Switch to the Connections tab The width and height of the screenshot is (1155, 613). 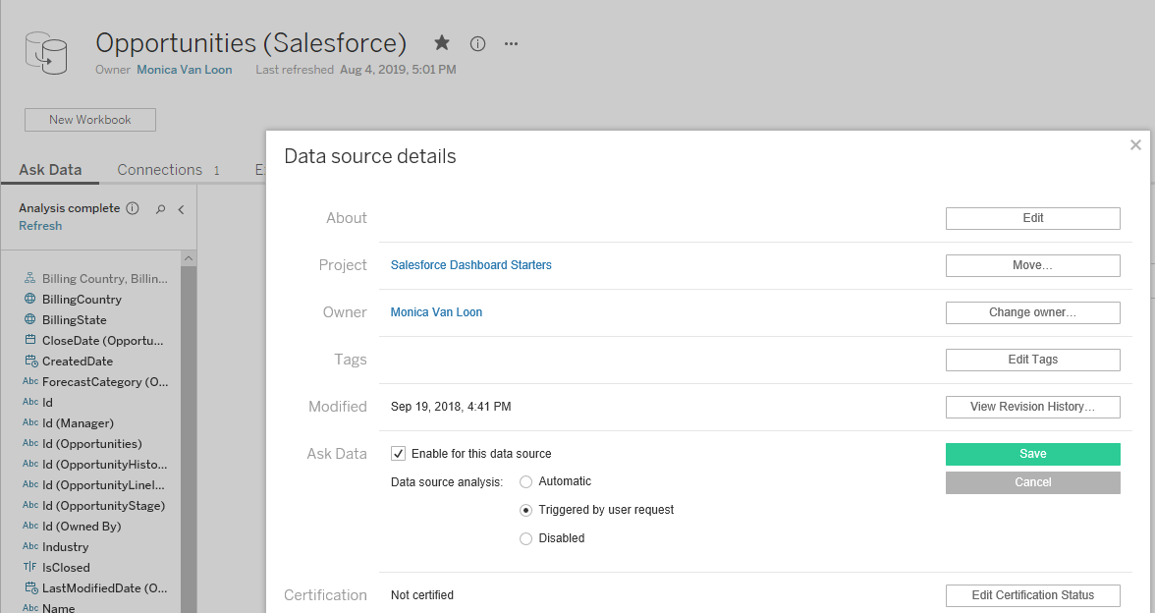(160, 169)
